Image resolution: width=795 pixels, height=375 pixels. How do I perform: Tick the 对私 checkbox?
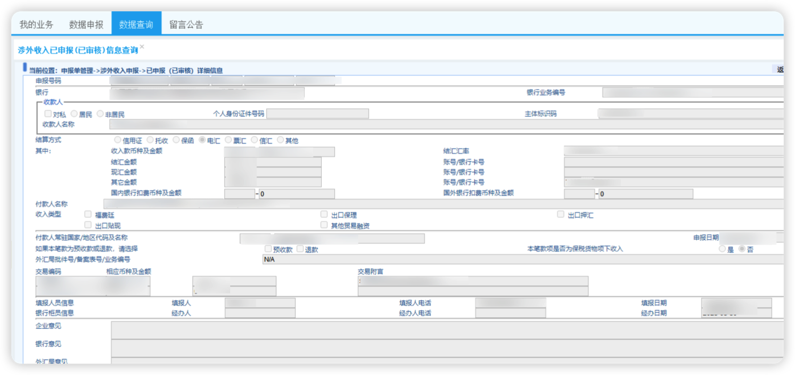pos(48,113)
